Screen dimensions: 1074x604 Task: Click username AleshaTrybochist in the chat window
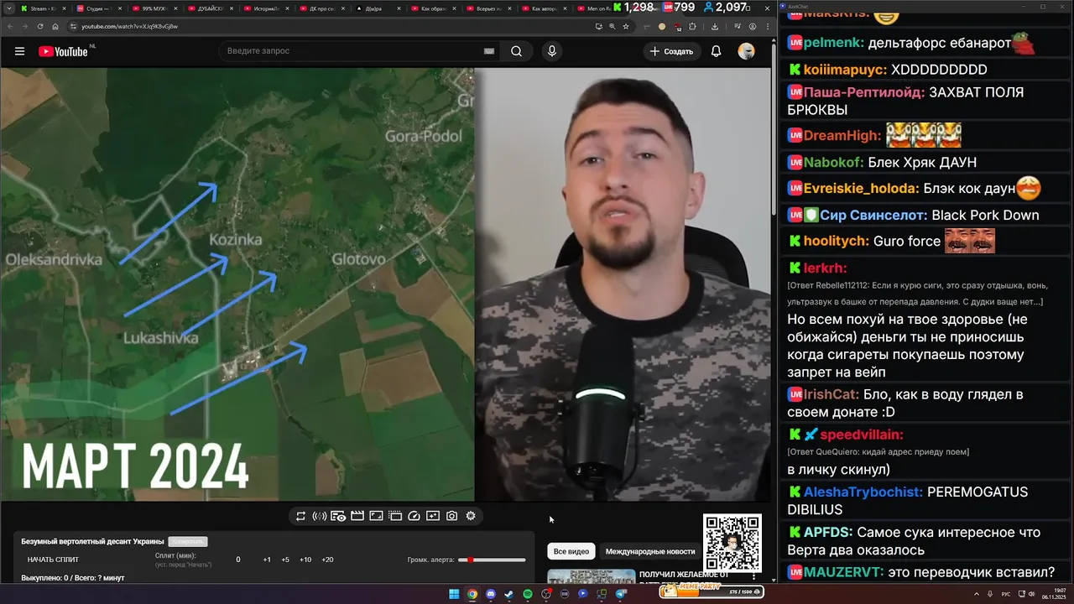tap(863, 492)
